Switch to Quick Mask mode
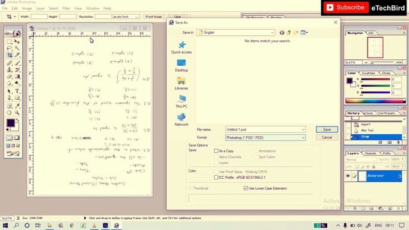This screenshot has height=230, width=409. (x=17, y=138)
